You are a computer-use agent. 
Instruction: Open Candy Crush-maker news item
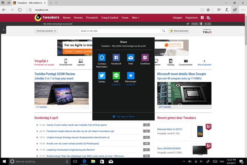pos(76,125)
